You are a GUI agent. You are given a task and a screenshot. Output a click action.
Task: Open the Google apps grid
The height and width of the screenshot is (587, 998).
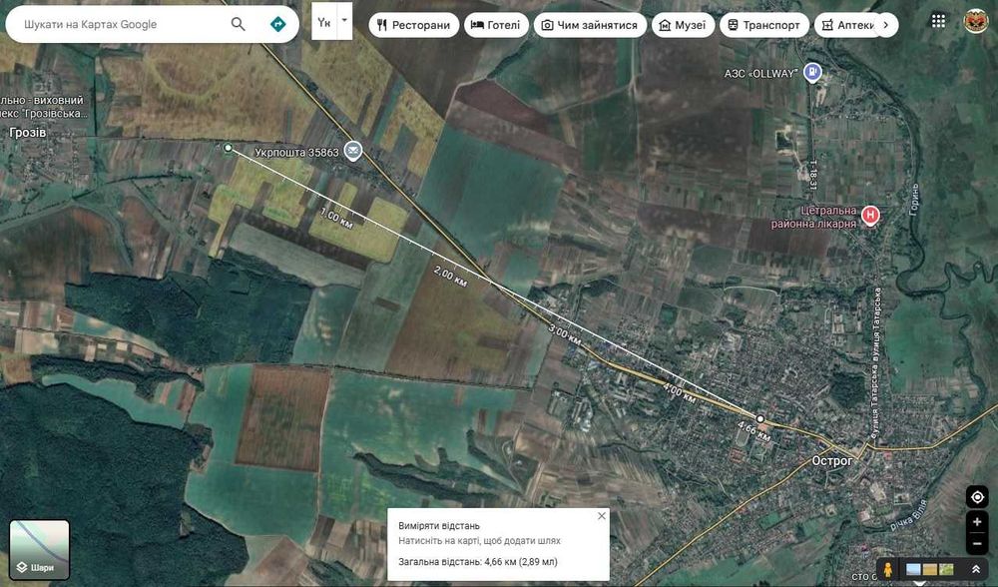click(938, 20)
